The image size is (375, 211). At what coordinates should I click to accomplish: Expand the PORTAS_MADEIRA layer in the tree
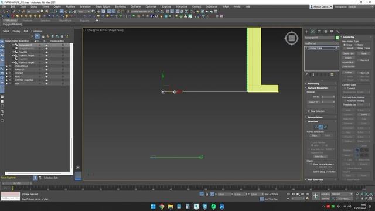coord(6,80)
